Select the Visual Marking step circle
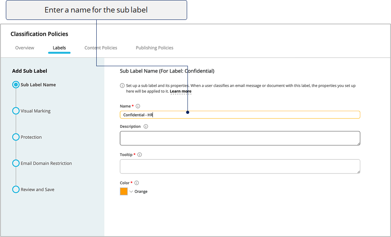The image size is (391, 237). click(16, 111)
